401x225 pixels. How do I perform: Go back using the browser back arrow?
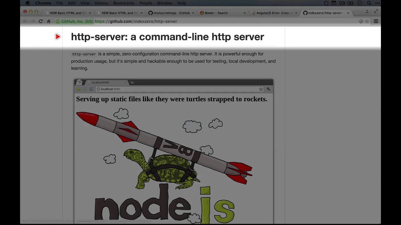tap(25, 21)
